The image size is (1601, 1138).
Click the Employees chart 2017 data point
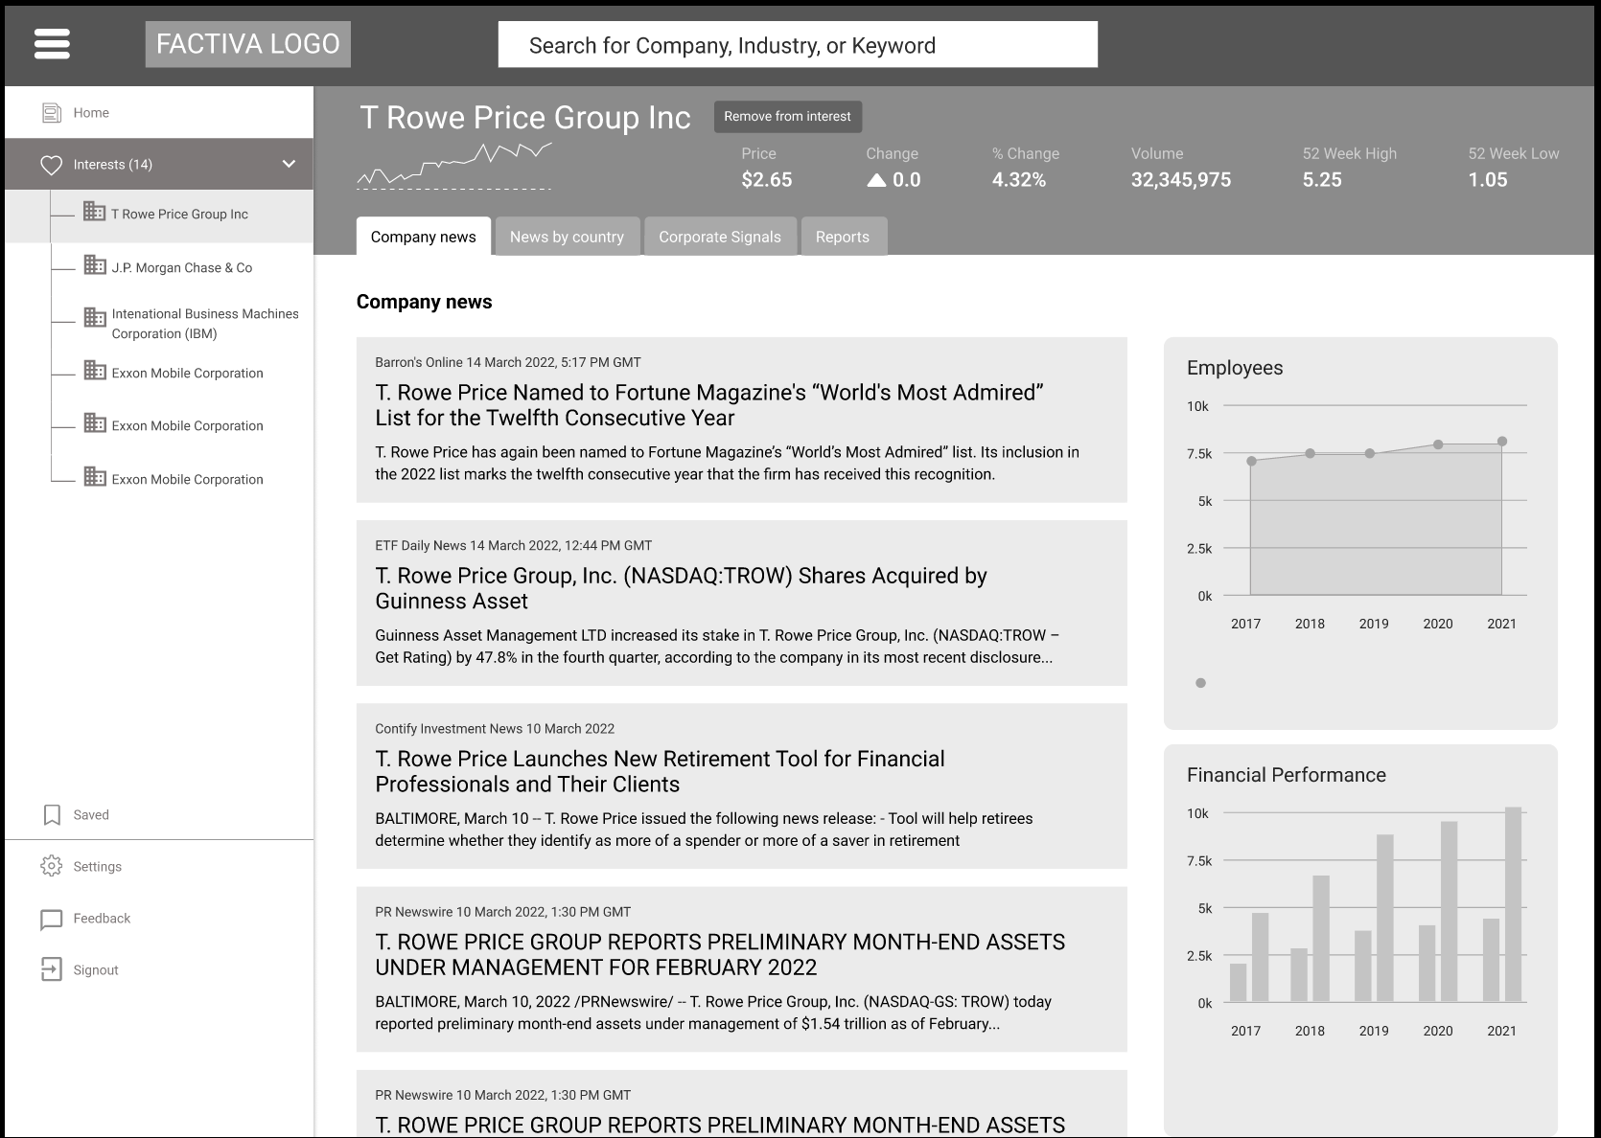[x=1251, y=461]
